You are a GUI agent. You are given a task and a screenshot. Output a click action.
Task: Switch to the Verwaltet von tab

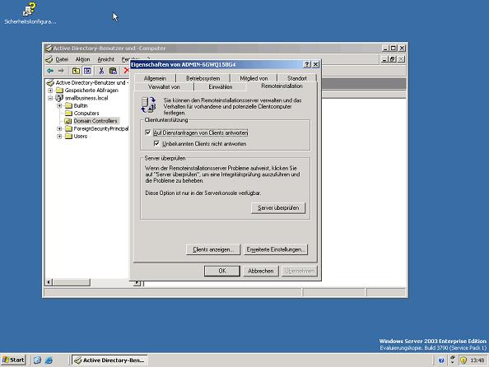164,86
